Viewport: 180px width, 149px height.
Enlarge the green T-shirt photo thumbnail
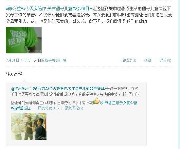(24, 40)
